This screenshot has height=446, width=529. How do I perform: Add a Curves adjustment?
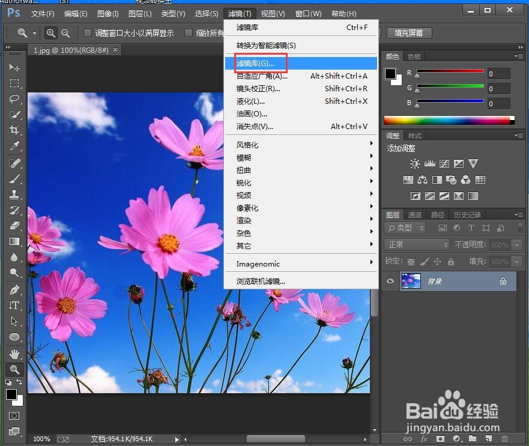coord(444,164)
